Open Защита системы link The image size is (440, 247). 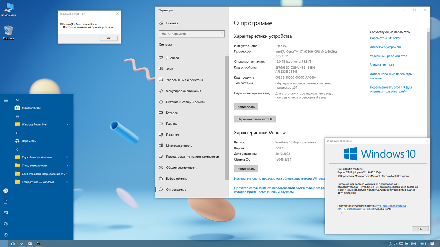382,65
